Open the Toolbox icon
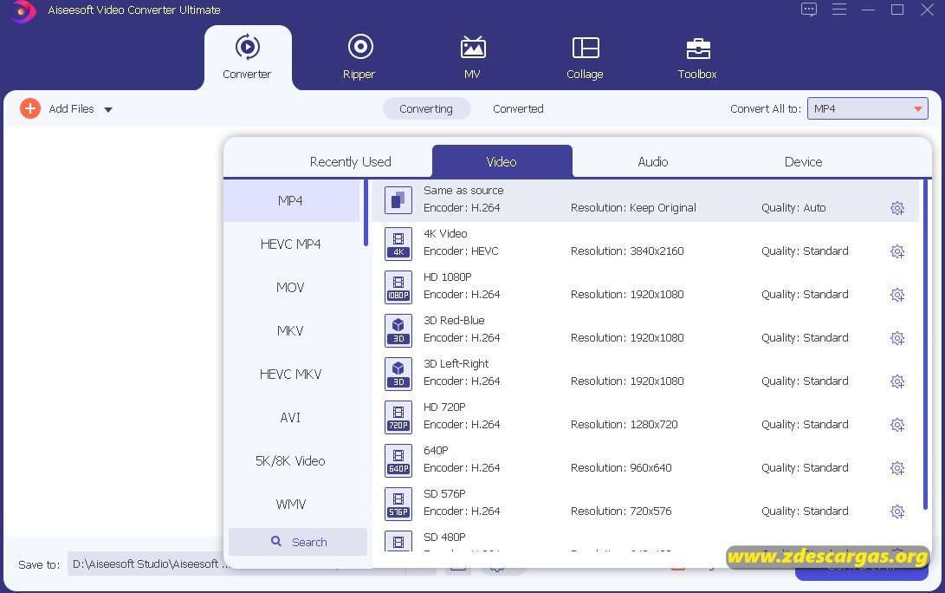This screenshot has width=945, height=593. click(x=698, y=49)
